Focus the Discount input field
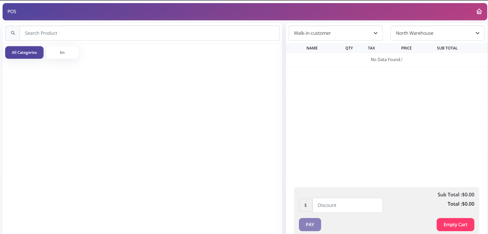 tap(347, 205)
